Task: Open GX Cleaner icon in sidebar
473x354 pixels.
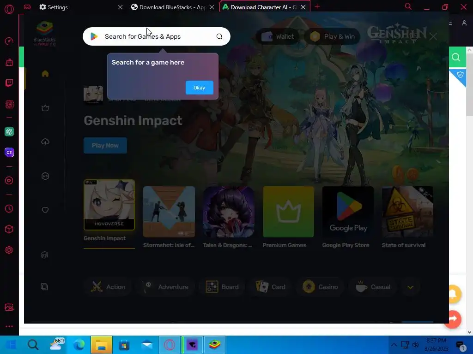Action: point(9,62)
